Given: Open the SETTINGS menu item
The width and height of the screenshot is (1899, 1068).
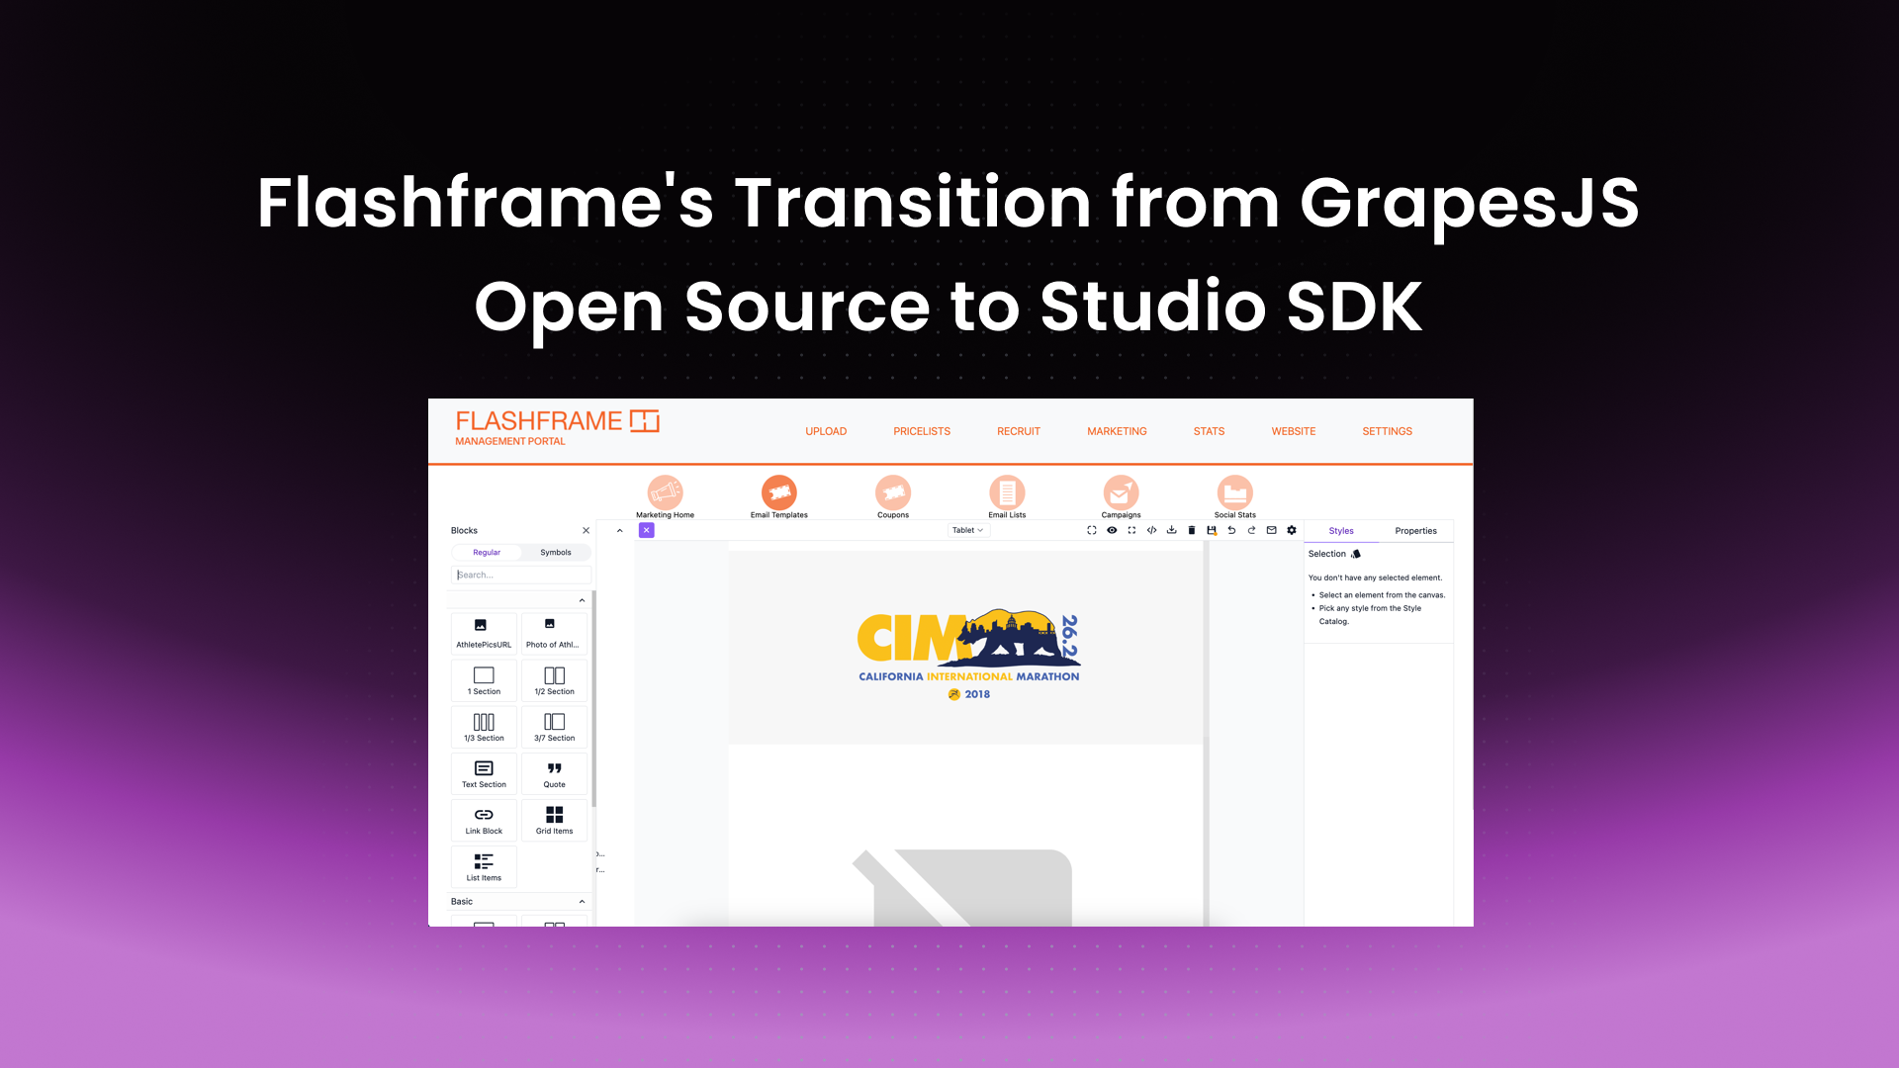Looking at the screenshot, I should [x=1387, y=430].
